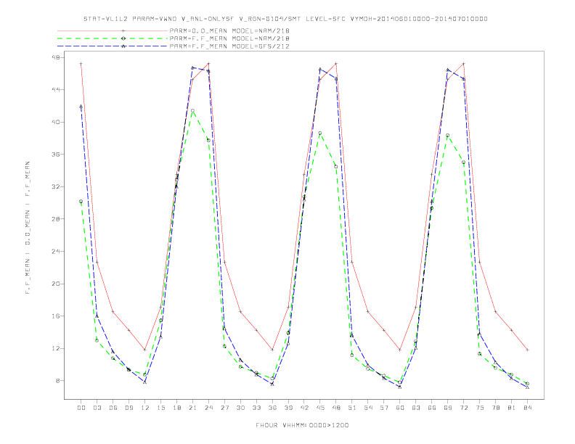Click x-axis forecast hour label 00
The image size is (575, 444).
(81, 408)
